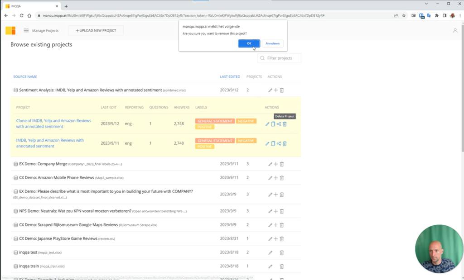Open the hamburger menu beside Manage Projects
Viewport: 464px width, 280px height.
coord(26,30)
